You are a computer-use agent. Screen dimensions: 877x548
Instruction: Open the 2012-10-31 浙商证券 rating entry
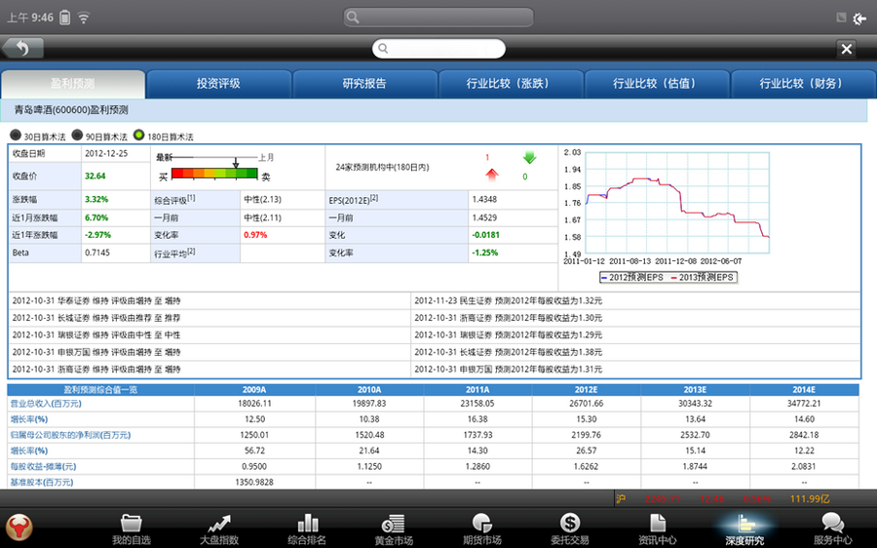pyautogui.click(x=96, y=369)
